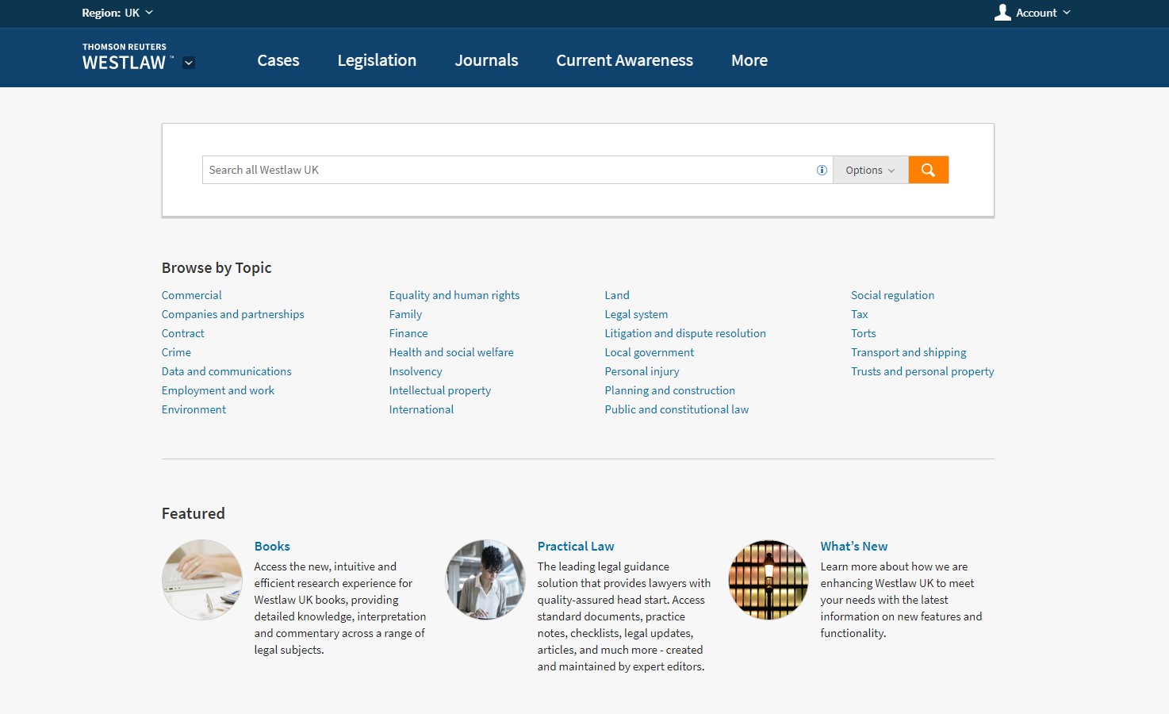Open Transport and shipping topic
The width and height of the screenshot is (1169, 714).
909,352
